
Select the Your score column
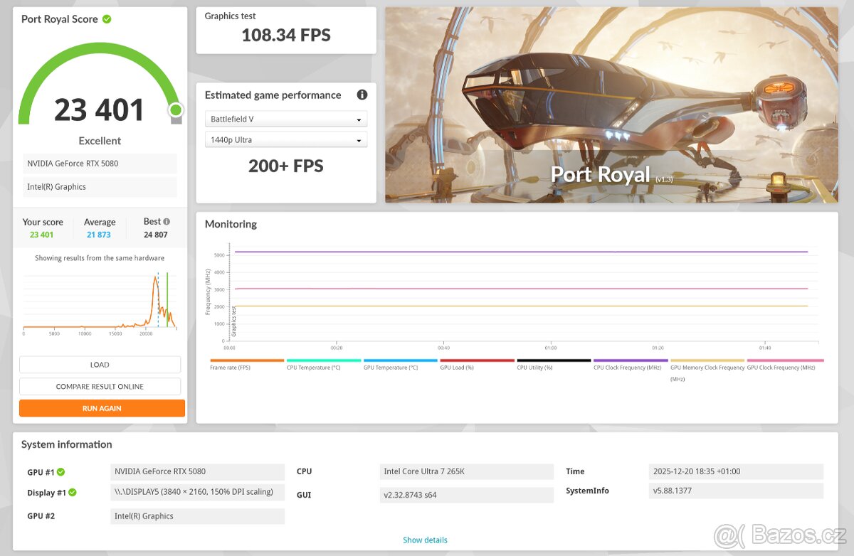[43, 228]
